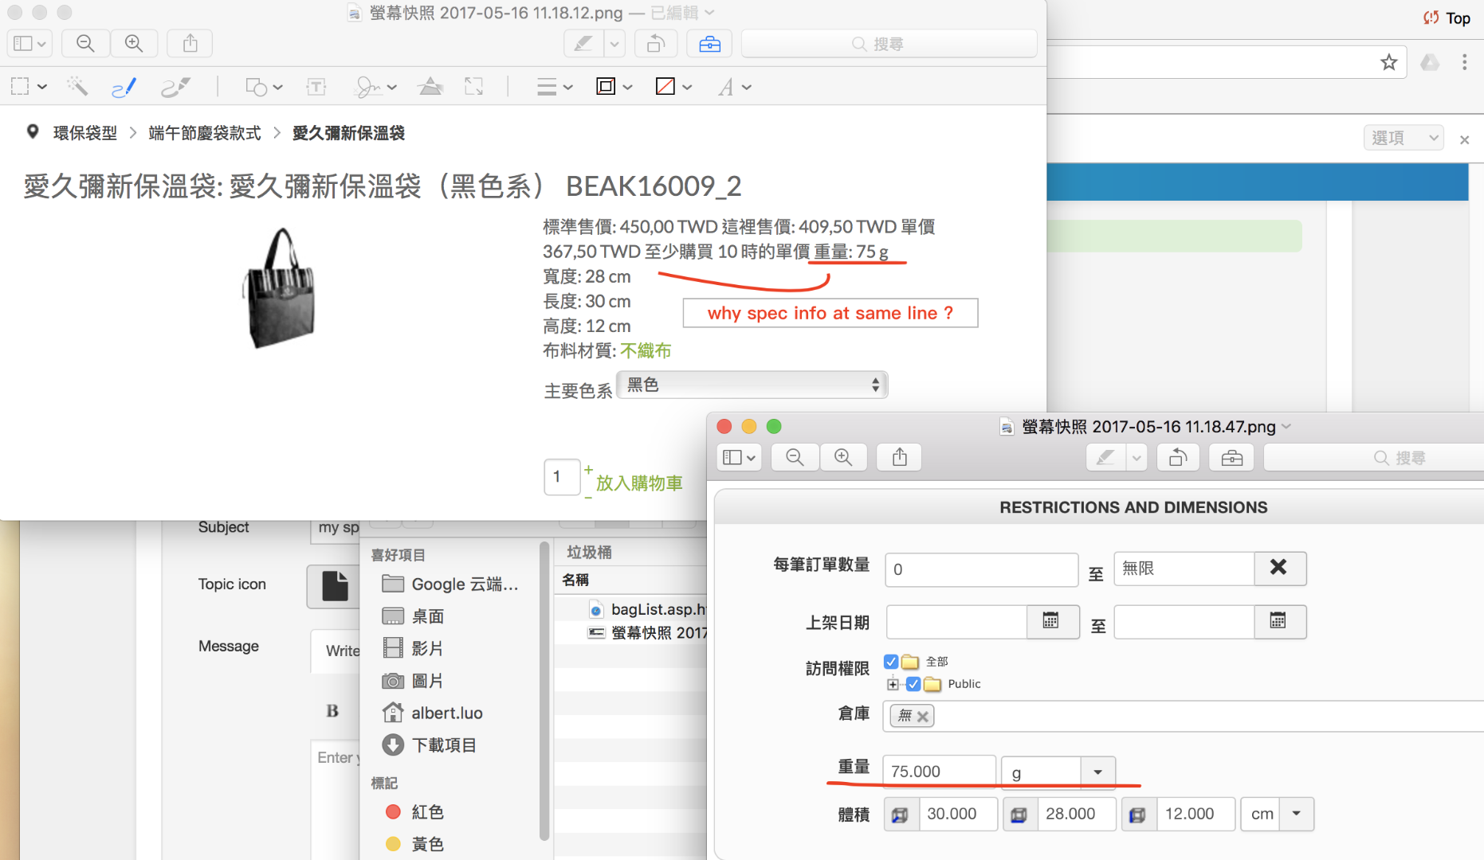This screenshot has width=1484, height=860.
Task: Open the calendar picker for the start date
Action: (1051, 621)
